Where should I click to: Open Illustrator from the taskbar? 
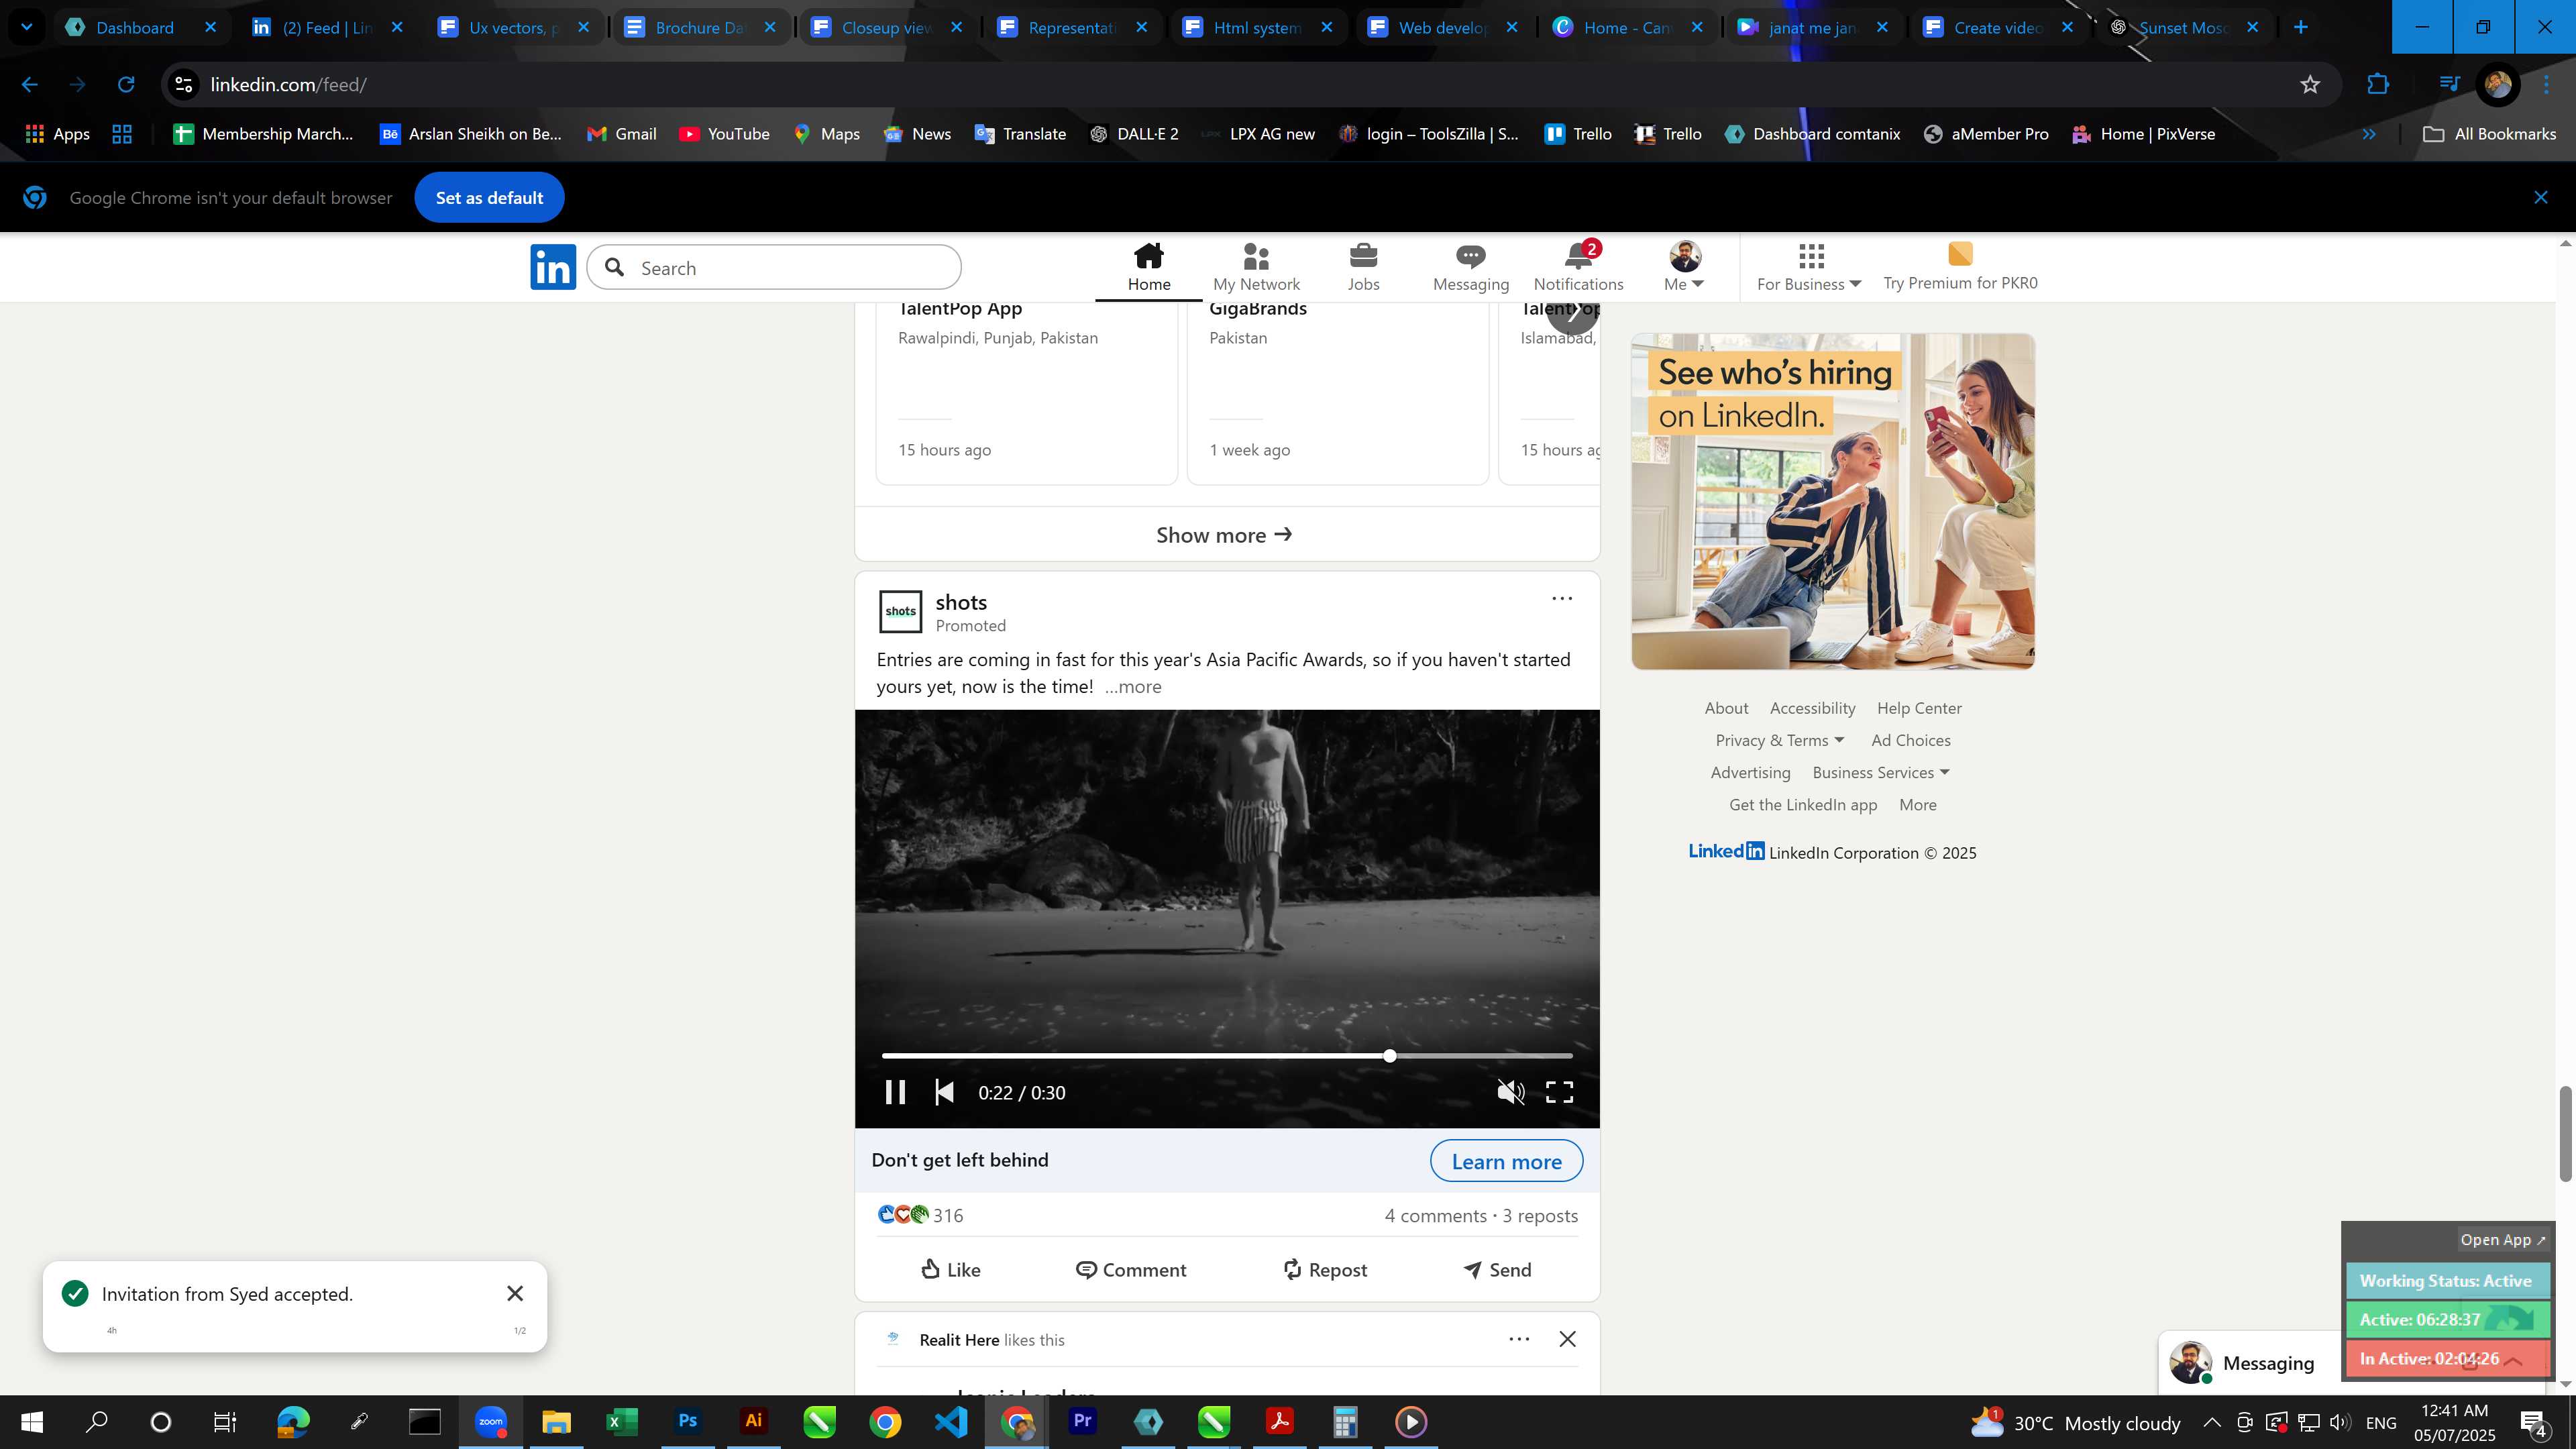(754, 1421)
